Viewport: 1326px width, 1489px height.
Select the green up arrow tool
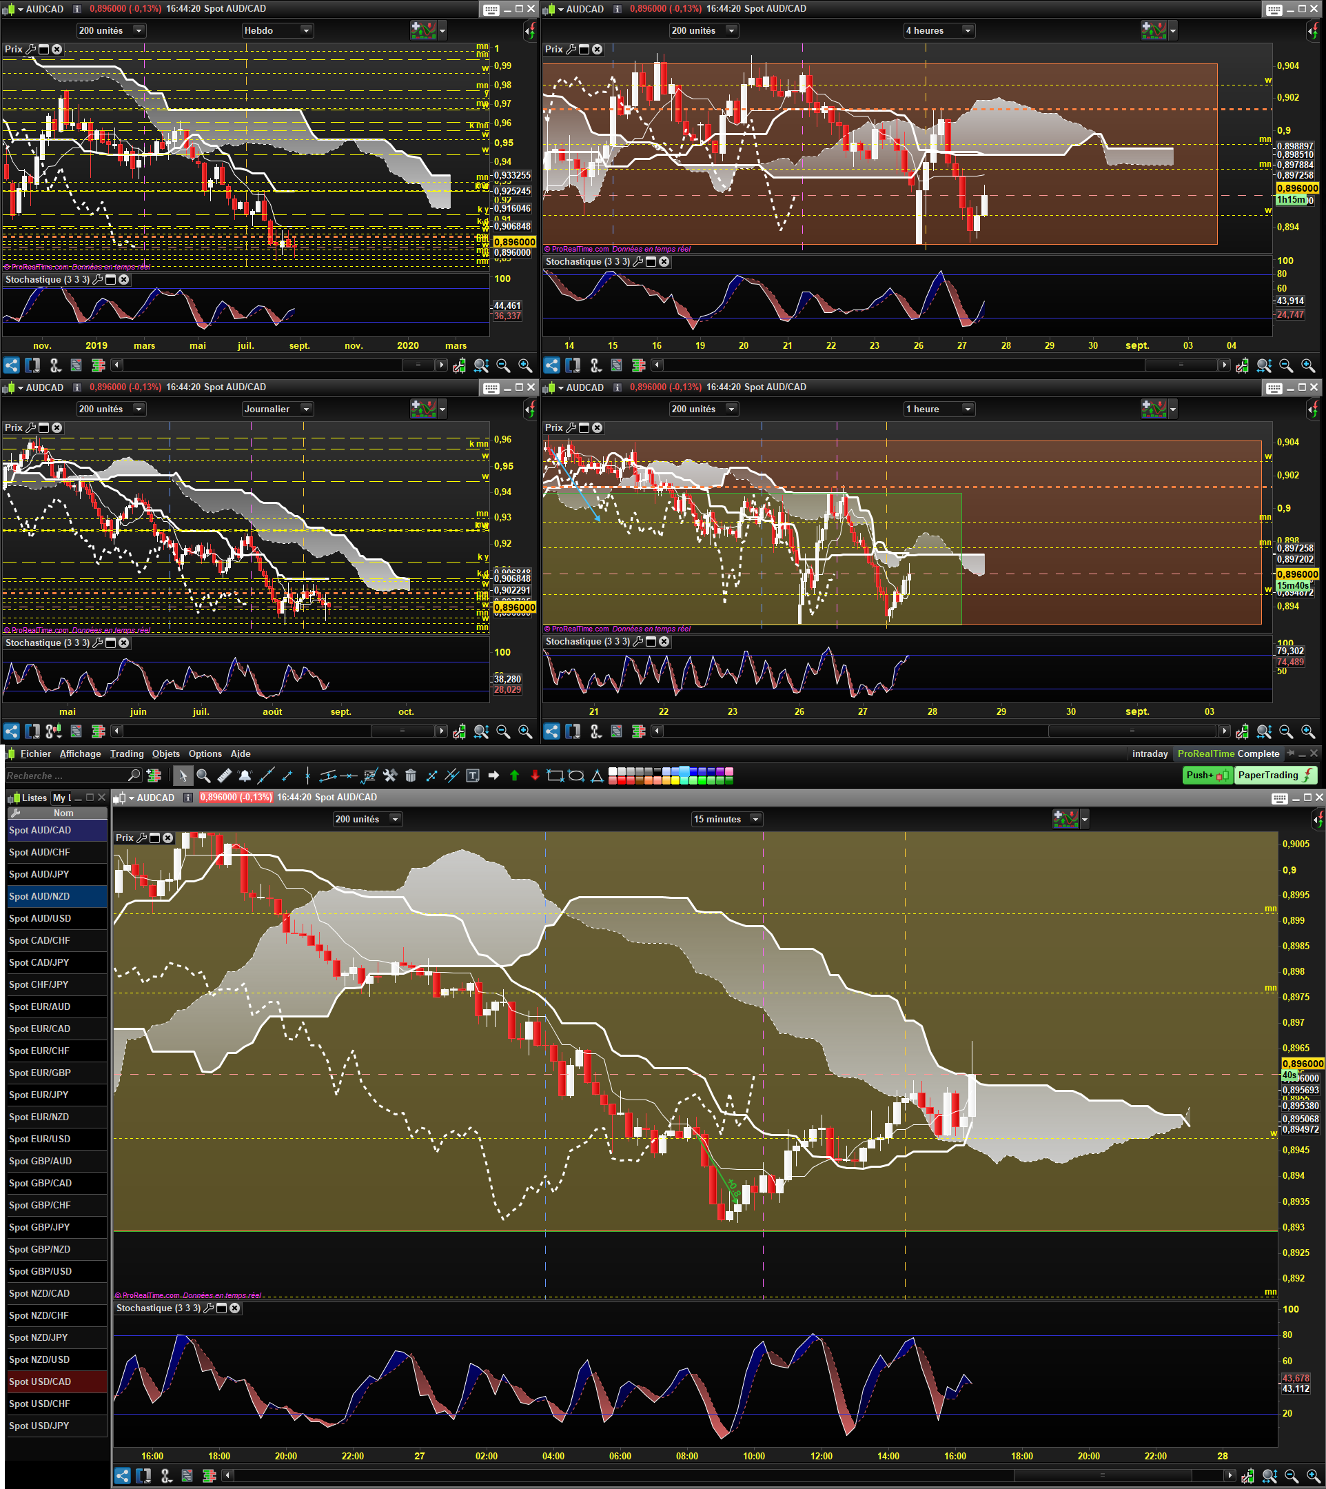click(514, 776)
